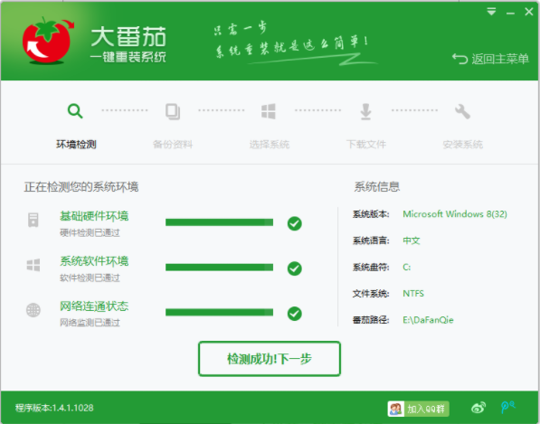Click the 网络监测已通过 status text

[90, 323]
